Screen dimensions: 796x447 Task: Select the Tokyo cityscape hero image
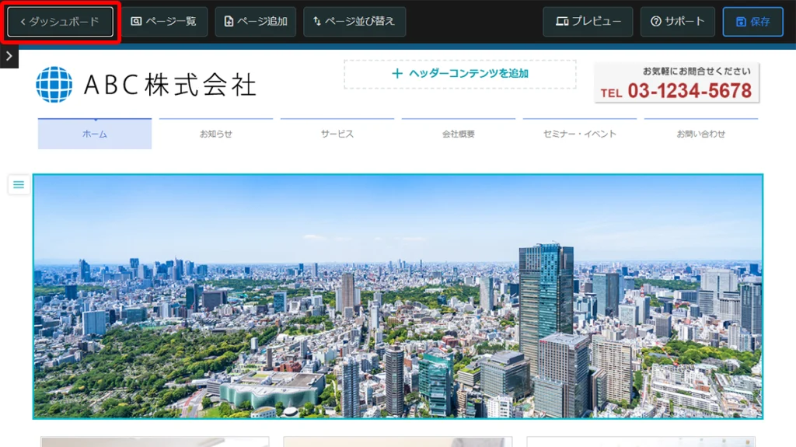click(398, 296)
